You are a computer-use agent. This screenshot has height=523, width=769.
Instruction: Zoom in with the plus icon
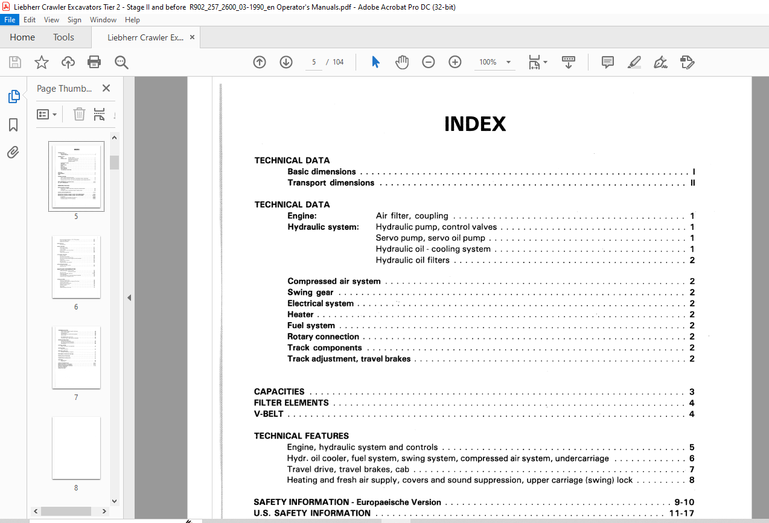pos(455,62)
